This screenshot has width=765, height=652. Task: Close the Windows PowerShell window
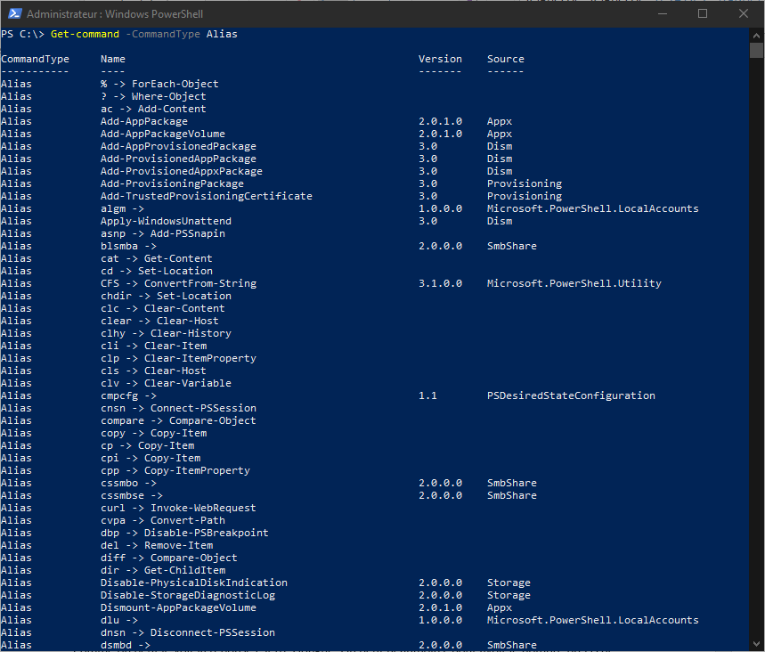743,13
